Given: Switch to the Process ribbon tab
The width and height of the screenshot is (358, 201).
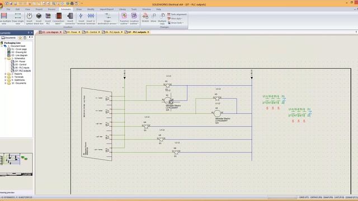Looking at the screenshot, I should pyautogui.click(x=51, y=9).
